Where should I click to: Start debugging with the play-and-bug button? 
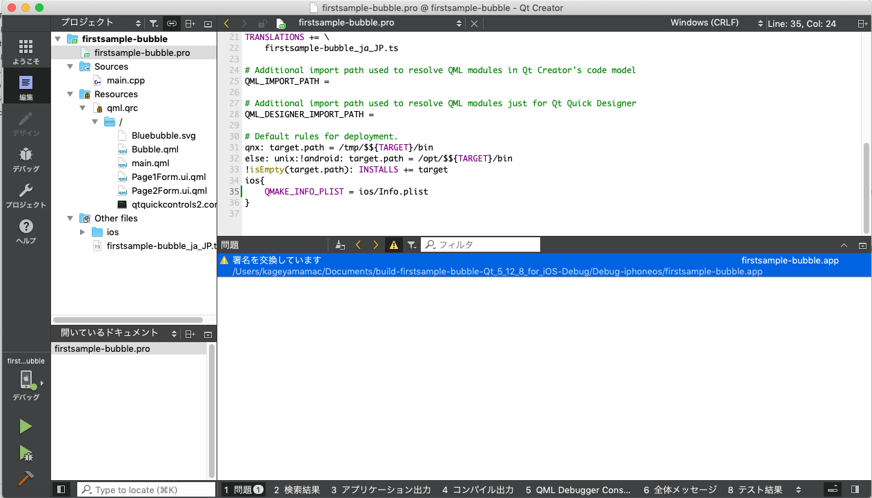[x=26, y=452]
